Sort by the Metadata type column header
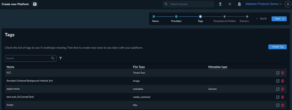The width and height of the screenshot is (292, 110). point(218,67)
